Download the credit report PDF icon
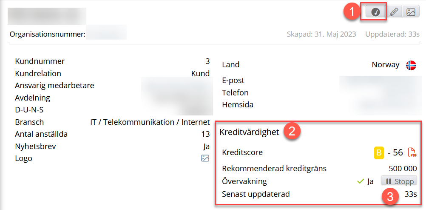Viewport: 426px width, 210px height. click(x=412, y=152)
